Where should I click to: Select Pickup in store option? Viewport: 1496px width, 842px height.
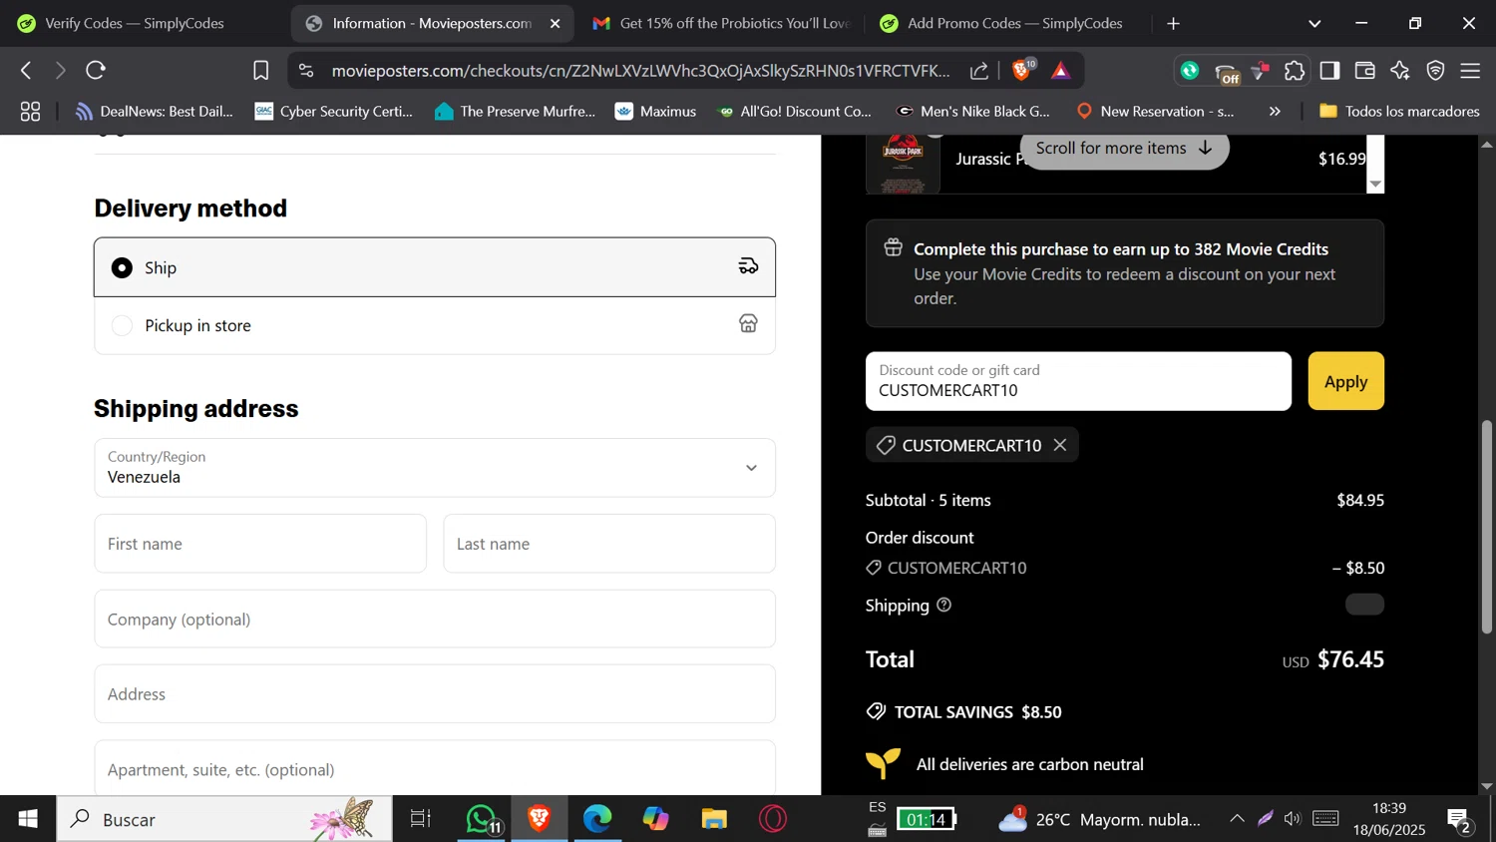pos(435,325)
